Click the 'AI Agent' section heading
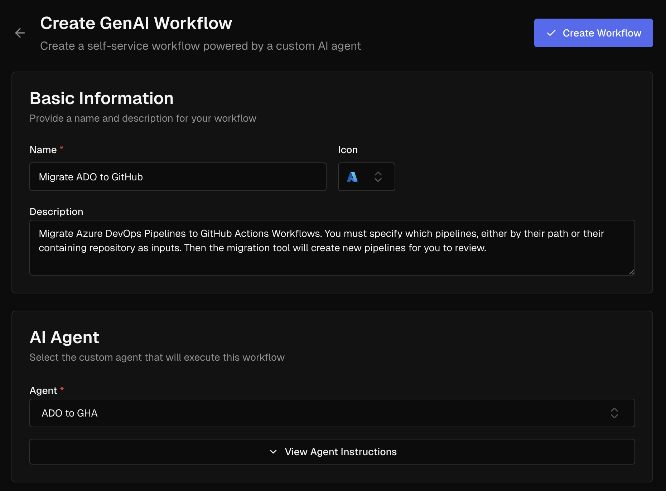This screenshot has width=666, height=491. [64, 337]
